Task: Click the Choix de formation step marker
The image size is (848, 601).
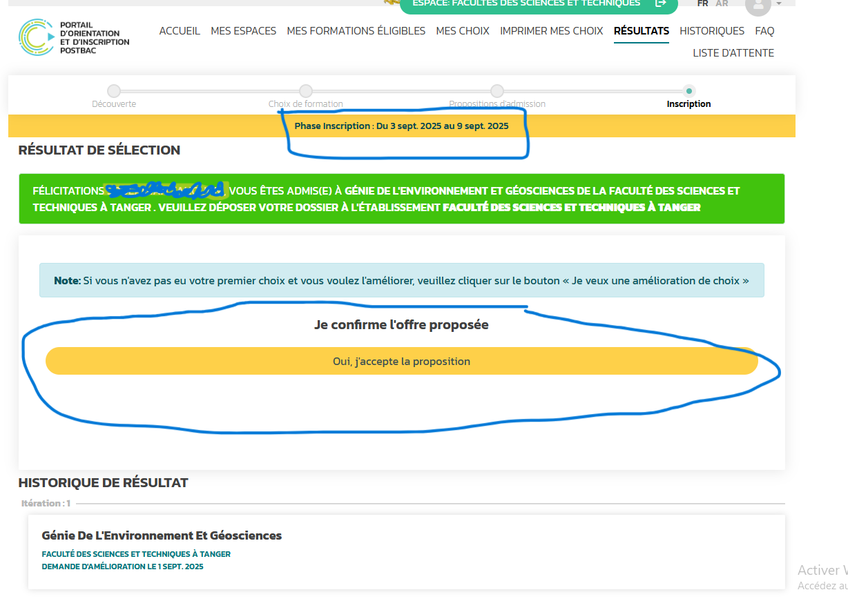Action: pos(306,91)
